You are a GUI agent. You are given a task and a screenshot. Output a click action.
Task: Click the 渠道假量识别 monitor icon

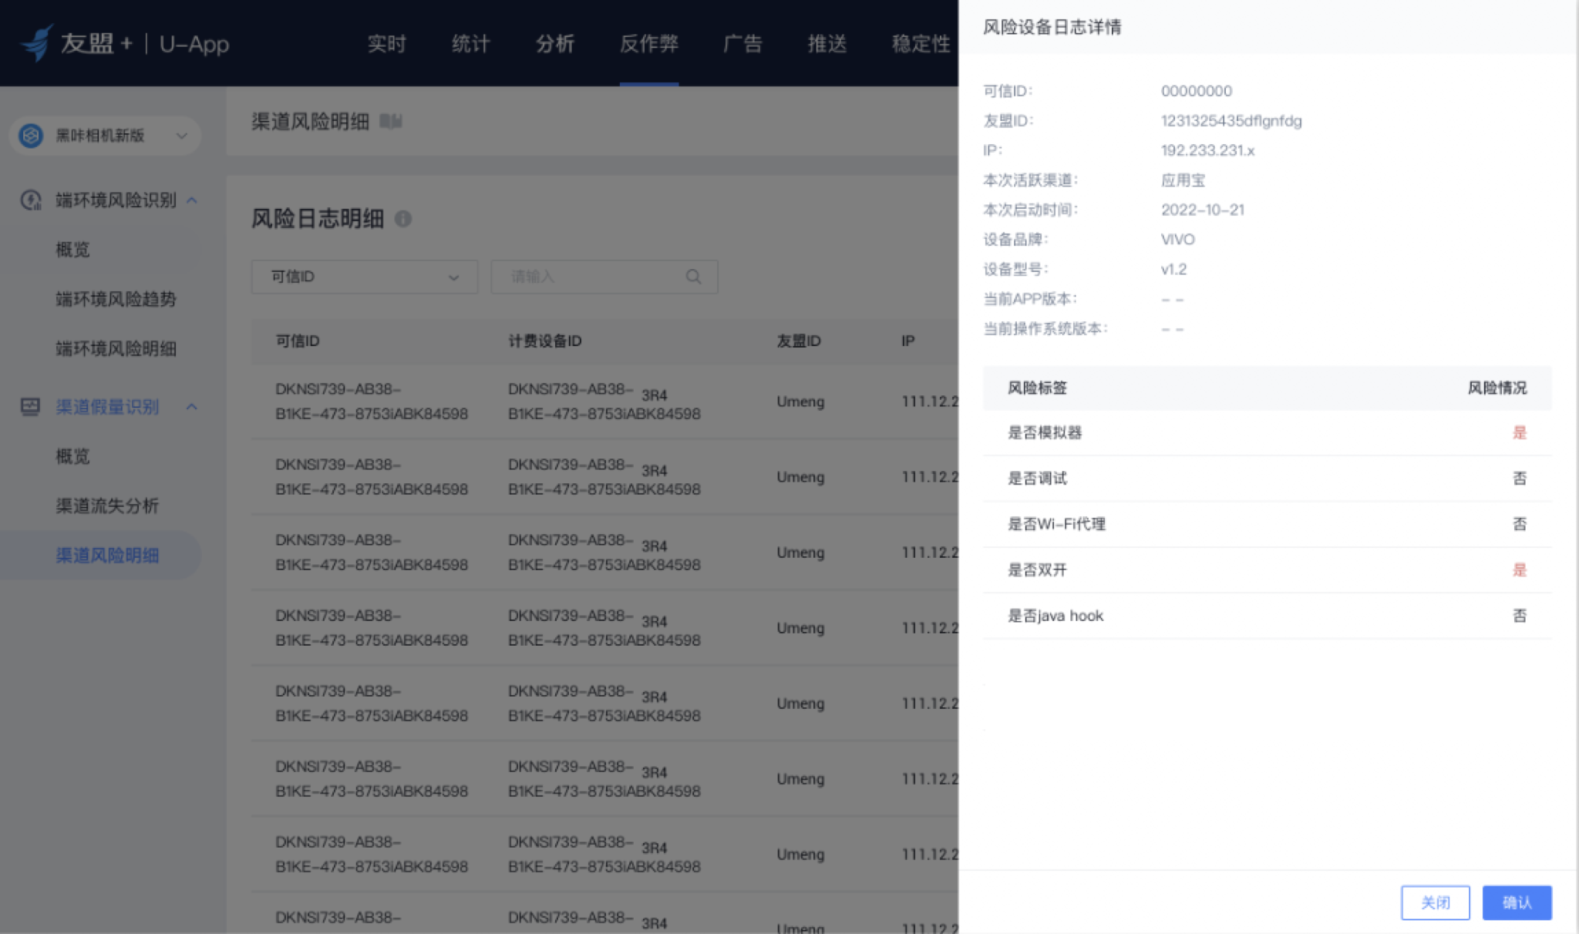[30, 407]
